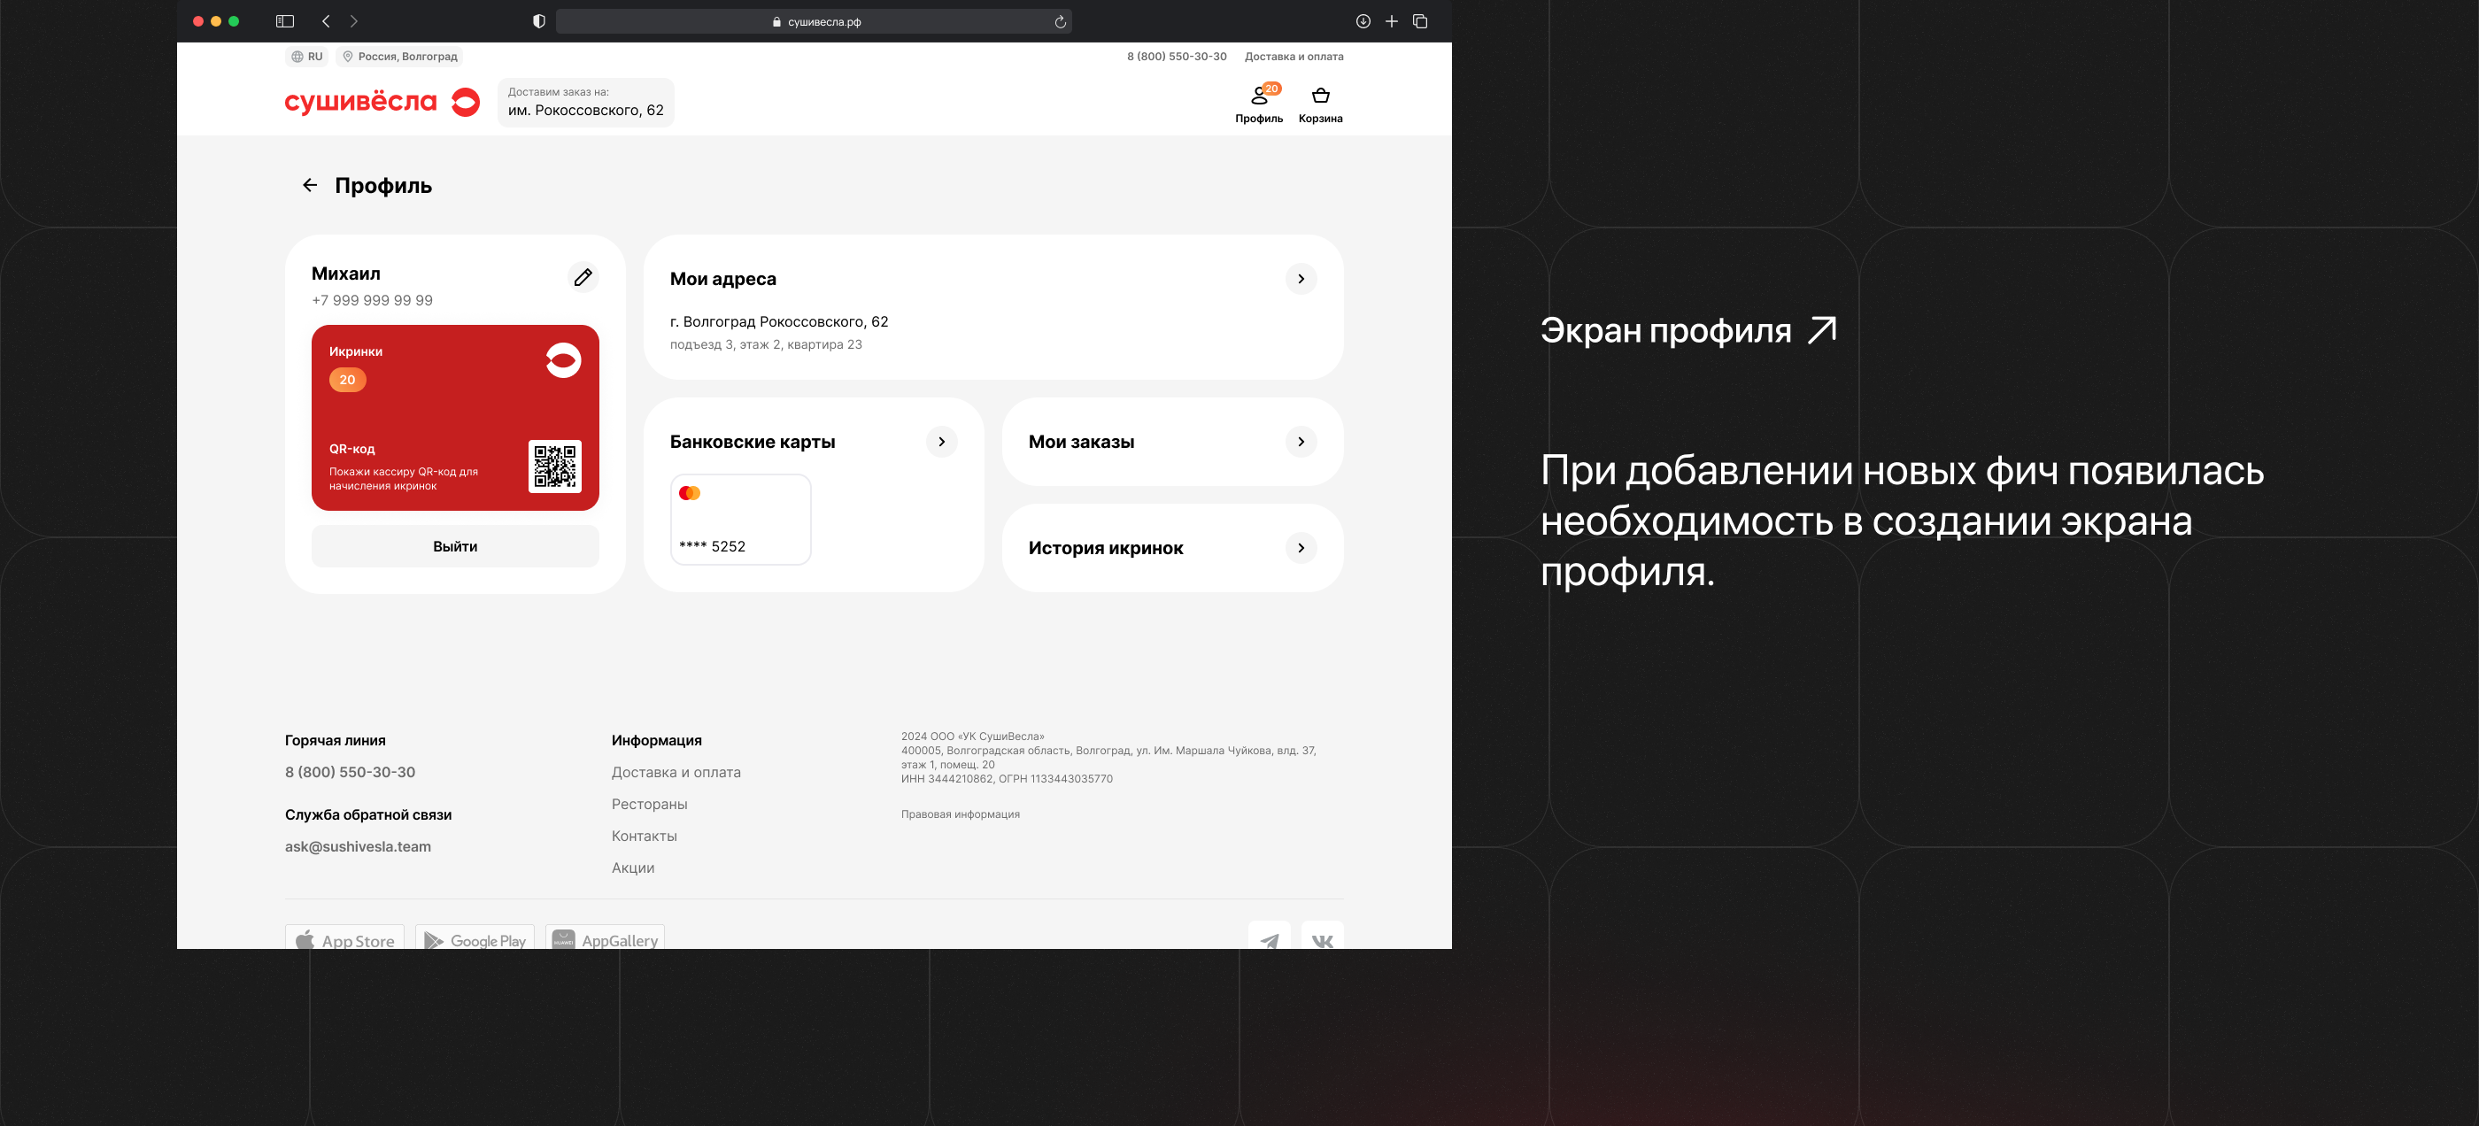The image size is (2479, 1126).
Task: Open История икринок chevron
Action: click(x=1300, y=548)
